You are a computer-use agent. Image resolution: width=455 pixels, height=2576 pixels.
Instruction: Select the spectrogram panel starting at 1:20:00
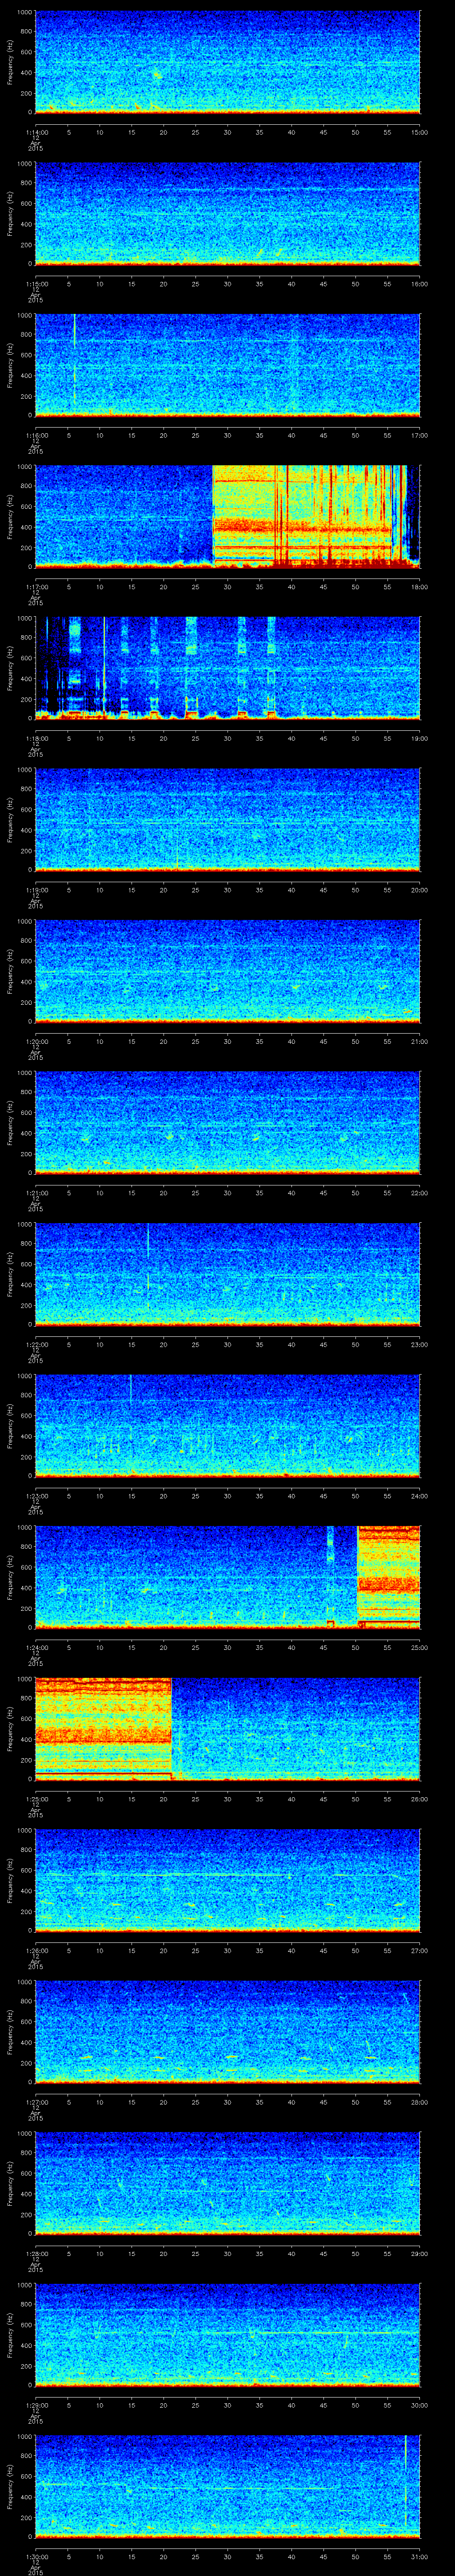click(227, 970)
